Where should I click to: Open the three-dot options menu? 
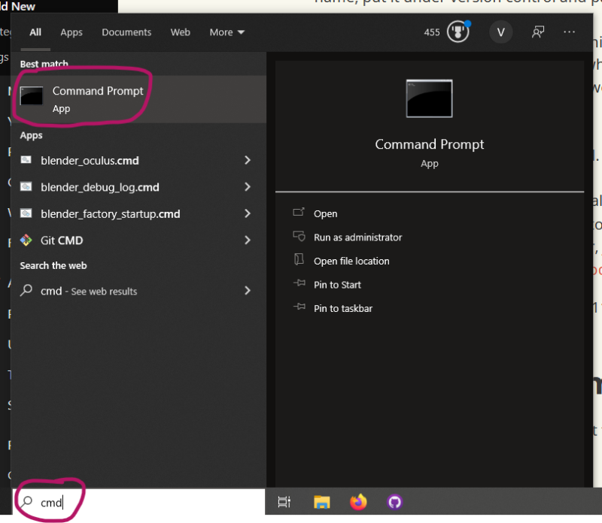[x=569, y=32]
